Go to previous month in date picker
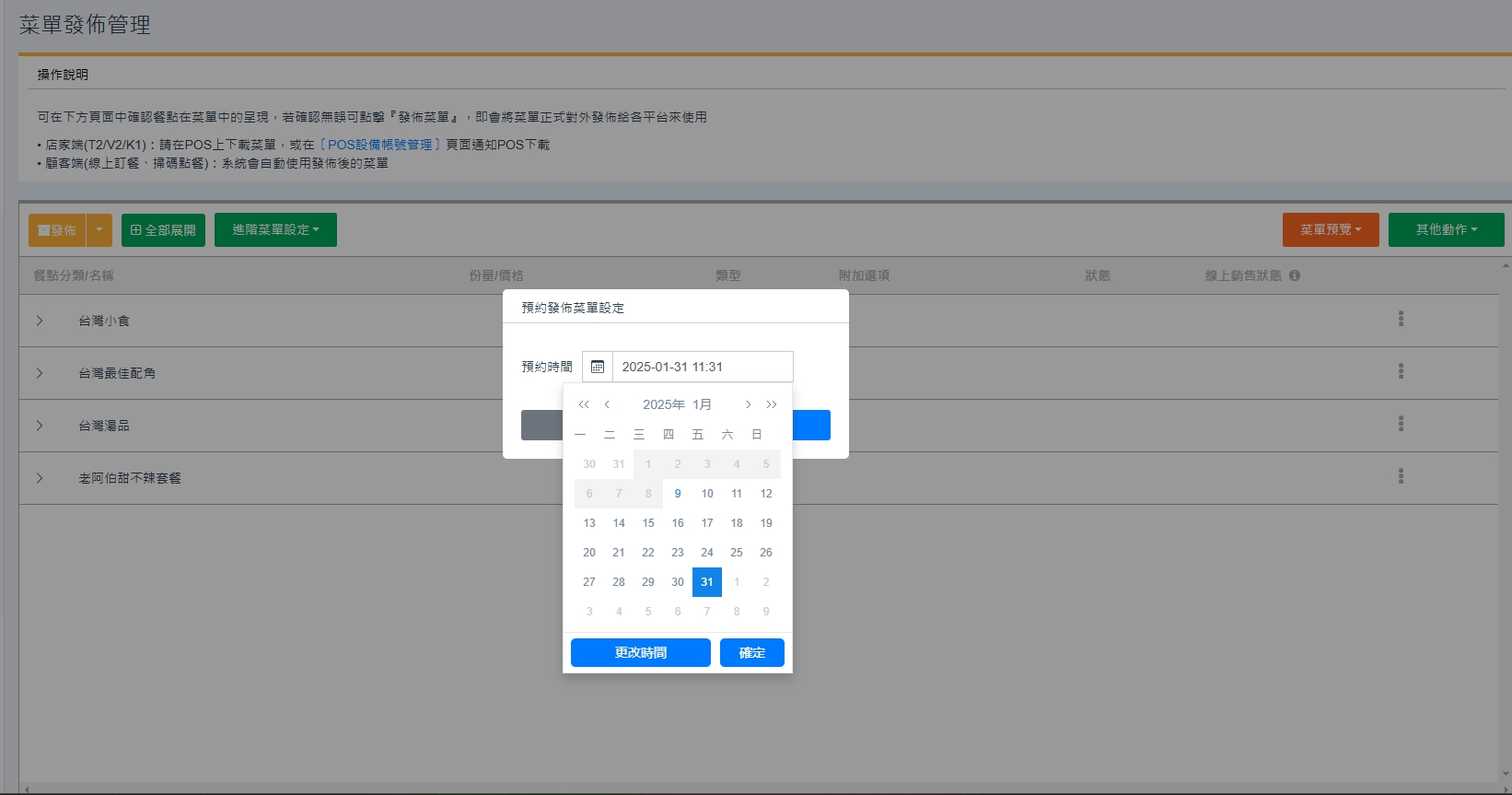Image resolution: width=1512 pixels, height=795 pixels. [607, 404]
